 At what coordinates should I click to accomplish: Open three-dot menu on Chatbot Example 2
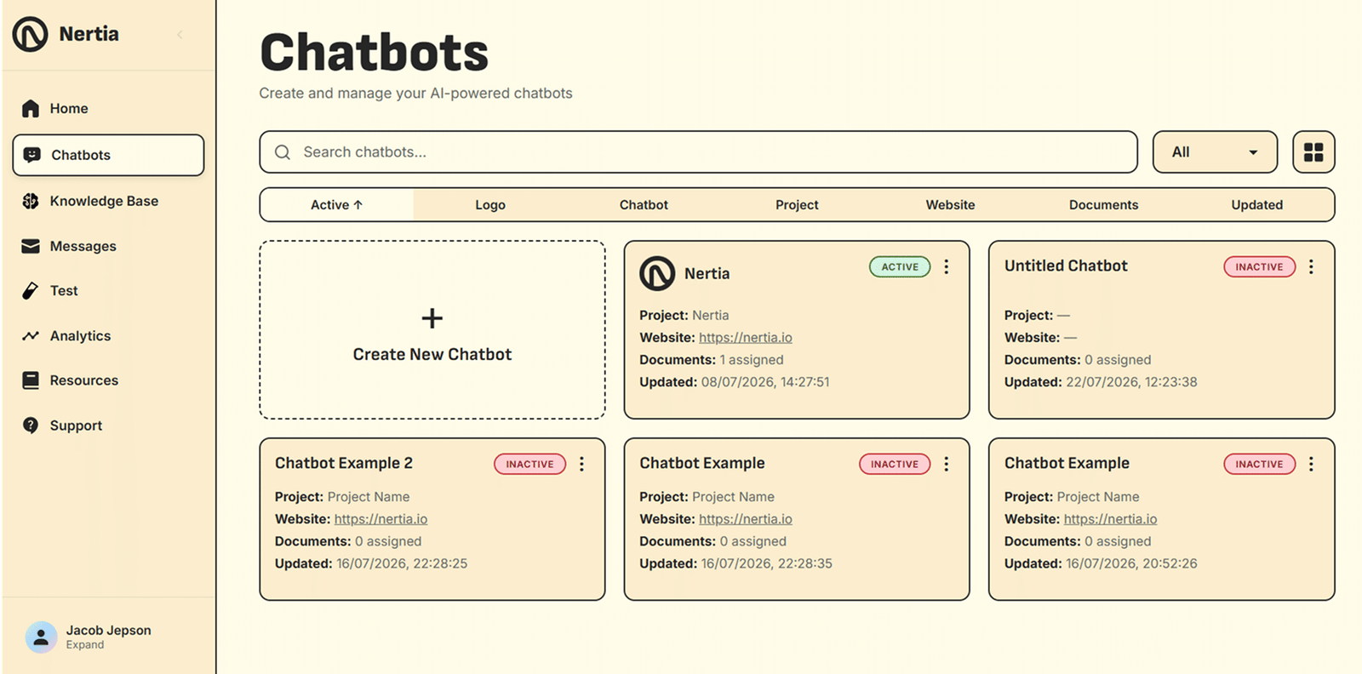pyautogui.click(x=582, y=465)
